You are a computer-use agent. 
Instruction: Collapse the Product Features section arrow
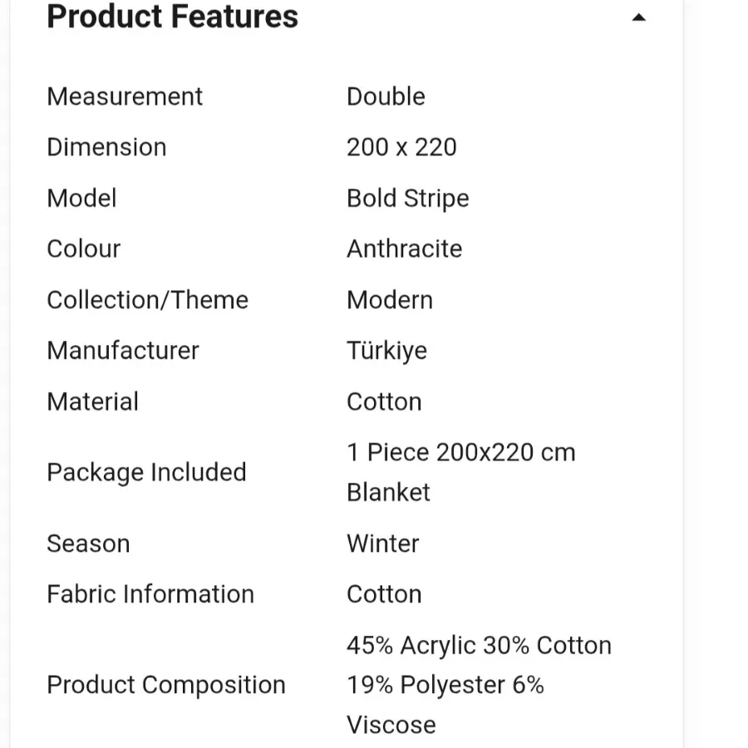(x=638, y=17)
